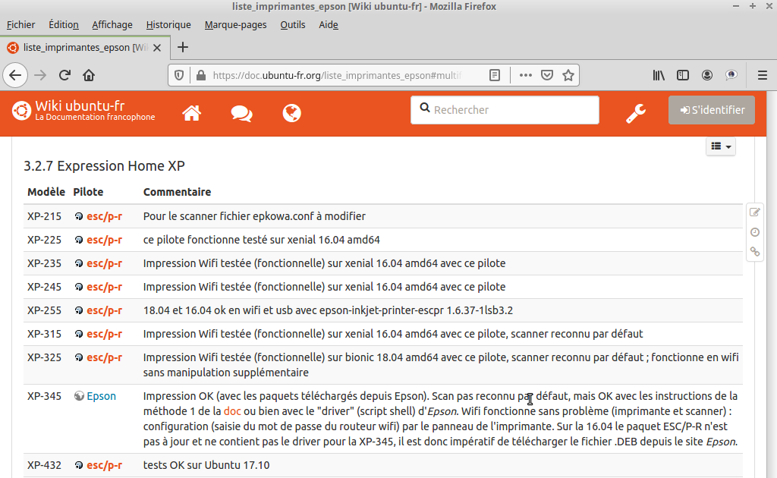Click the forward navigation arrow

click(x=40, y=75)
